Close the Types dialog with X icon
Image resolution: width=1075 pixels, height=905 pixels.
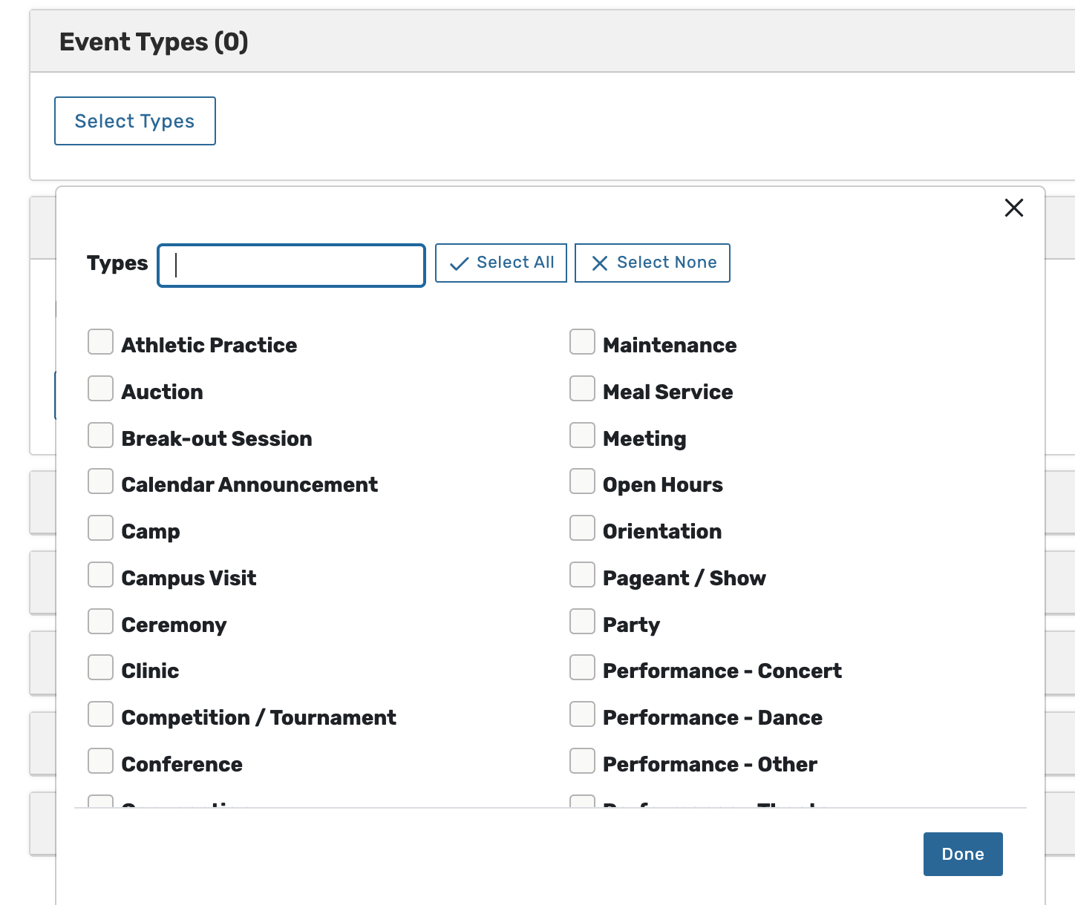tap(1013, 208)
